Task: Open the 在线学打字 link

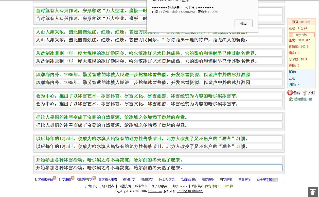Action: tap(85, 179)
